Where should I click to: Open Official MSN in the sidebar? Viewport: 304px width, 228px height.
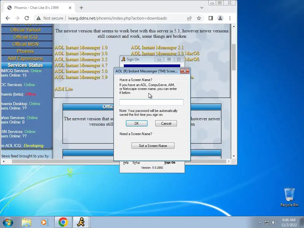(26, 44)
